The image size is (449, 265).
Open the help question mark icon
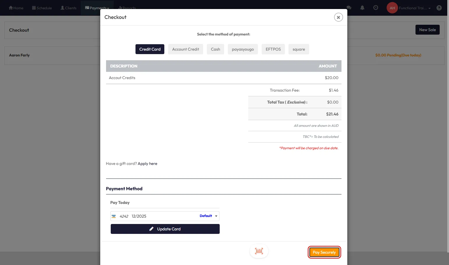[x=439, y=8]
